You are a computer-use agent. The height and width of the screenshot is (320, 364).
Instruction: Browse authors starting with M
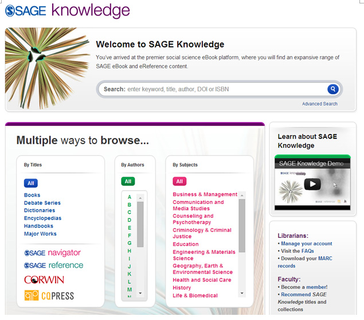130,290
